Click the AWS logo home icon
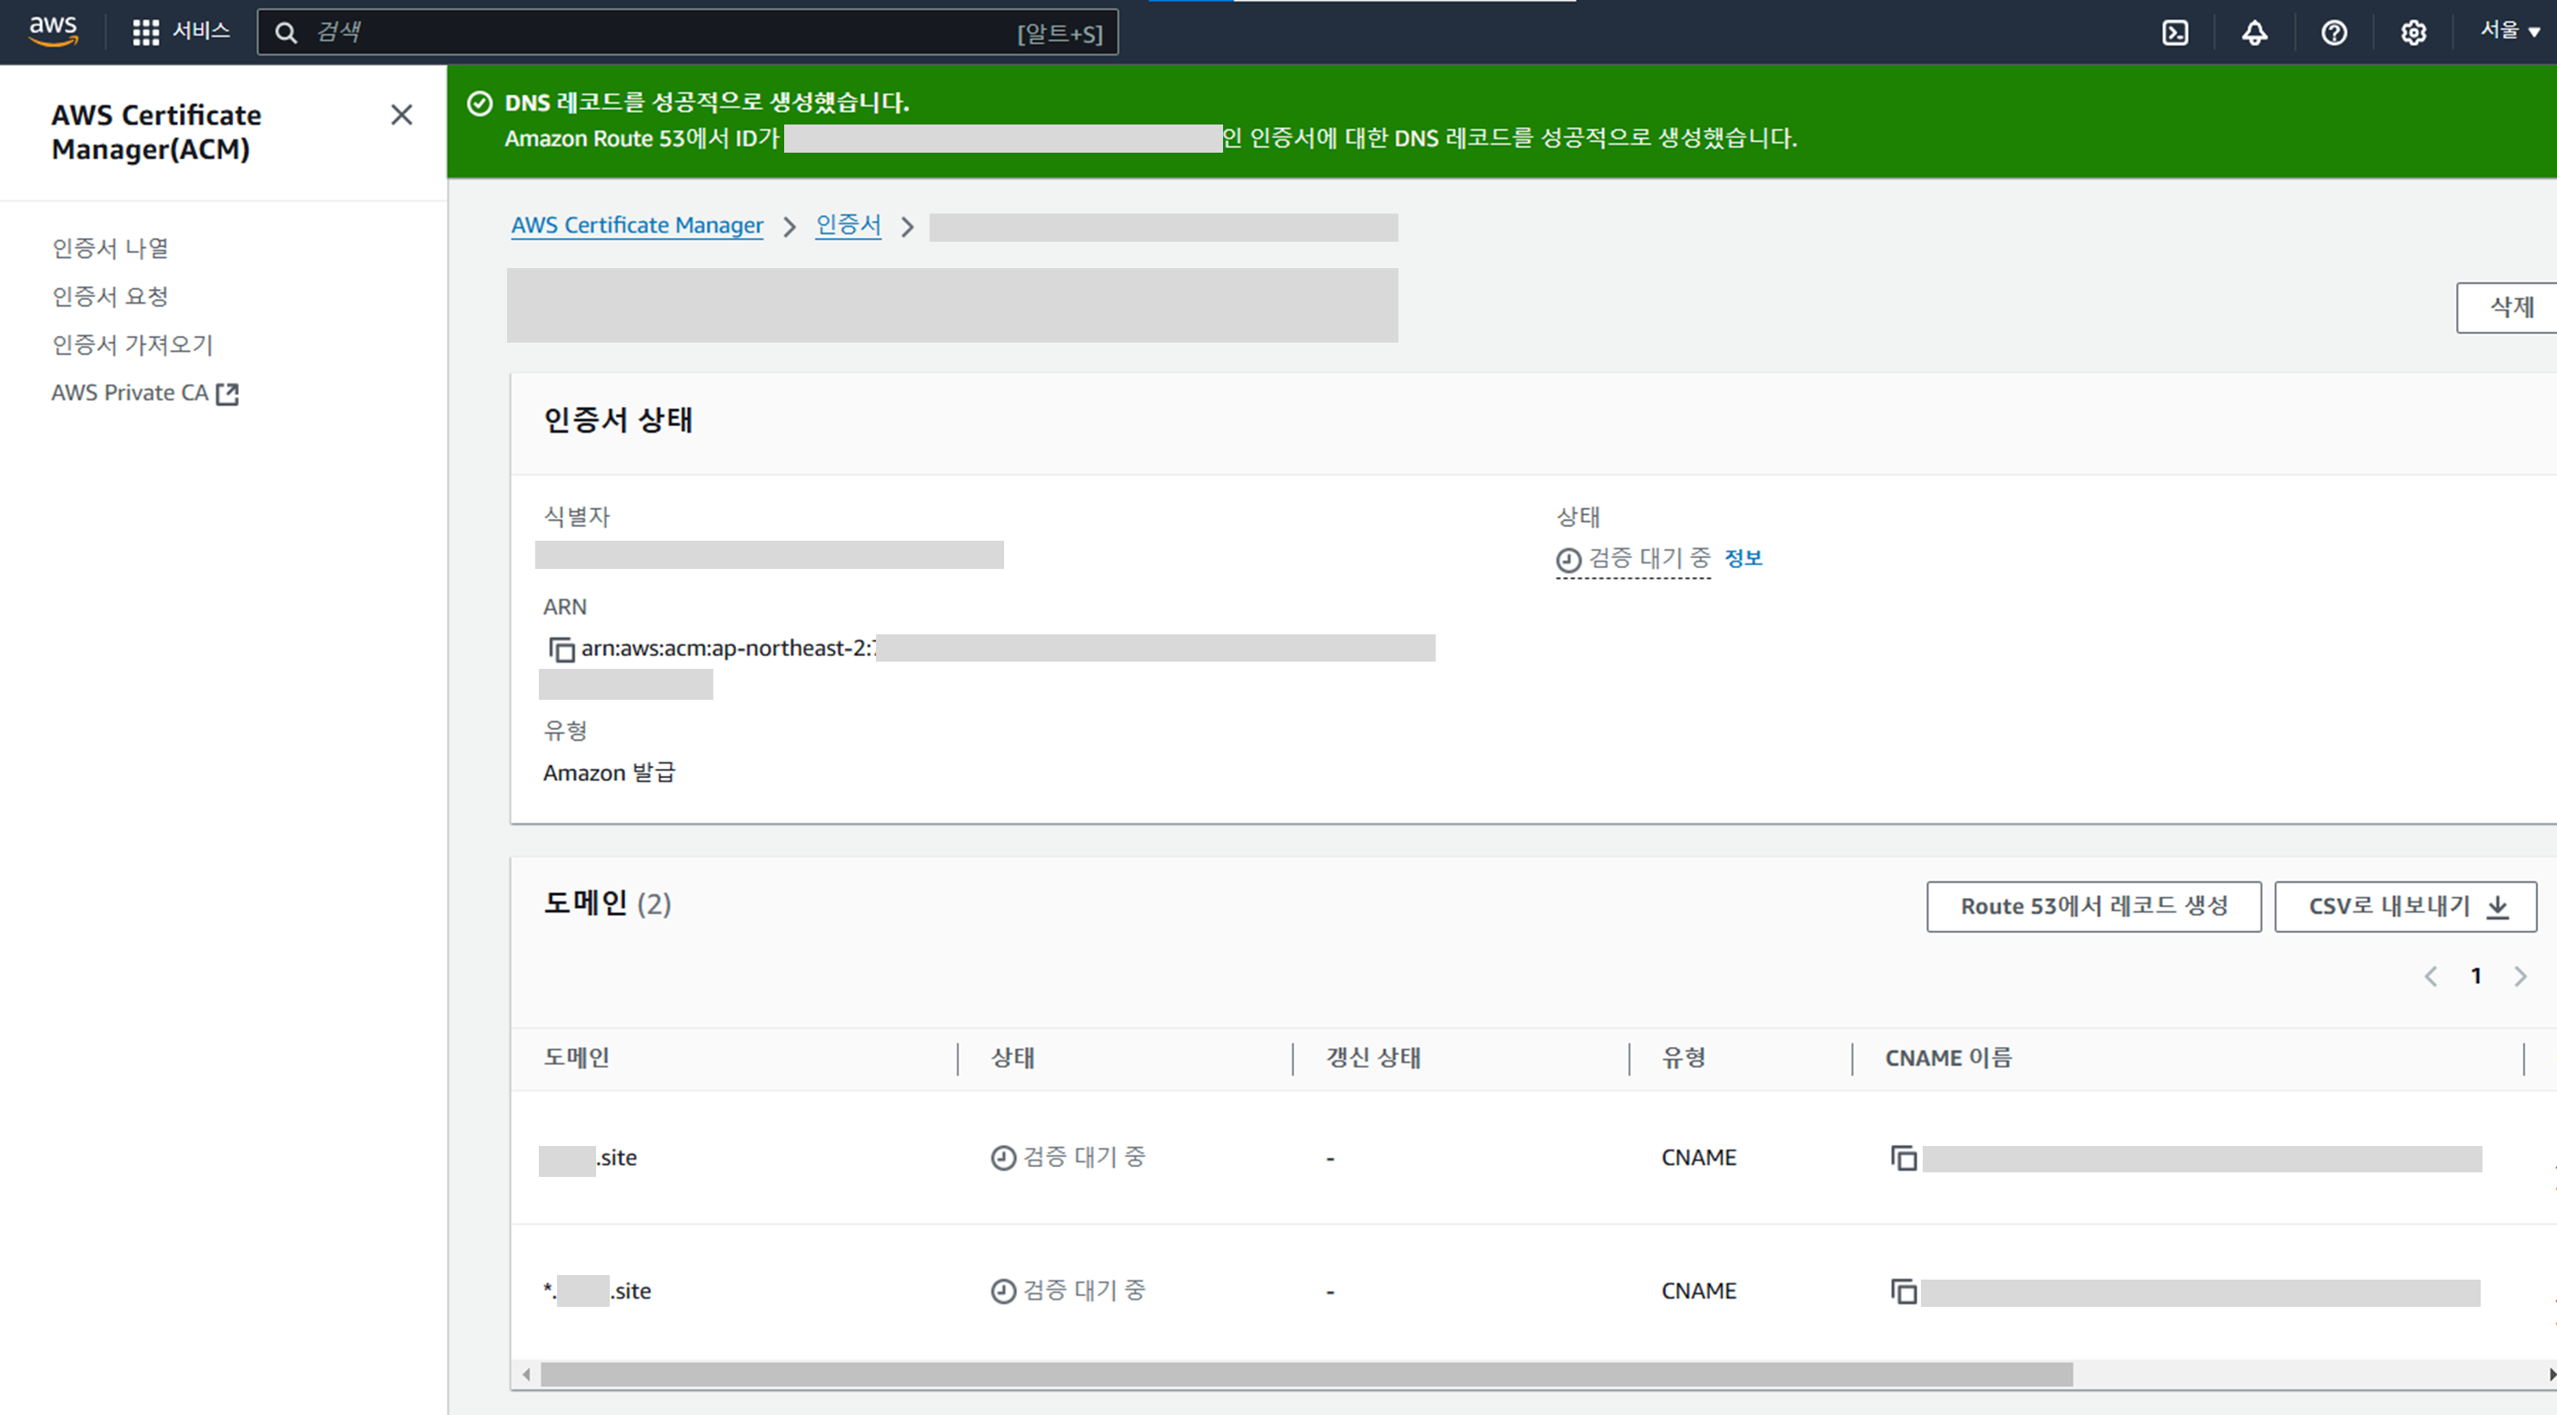This screenshot has width=2557, height=1415. click(53, 31)
